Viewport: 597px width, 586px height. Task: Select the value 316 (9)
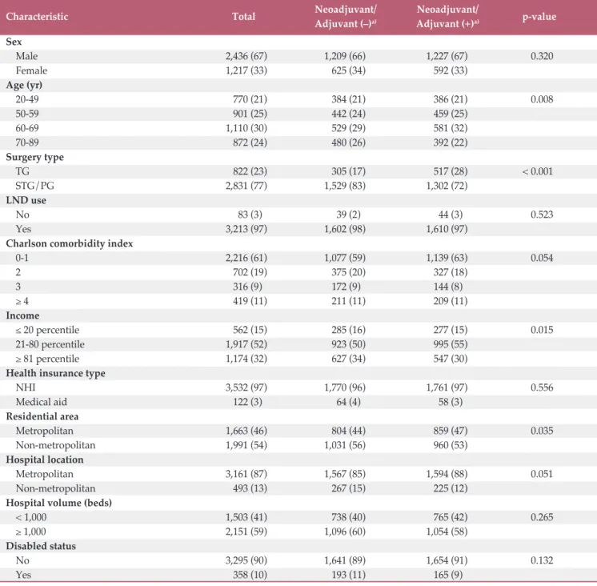click(x=247, y=287)
